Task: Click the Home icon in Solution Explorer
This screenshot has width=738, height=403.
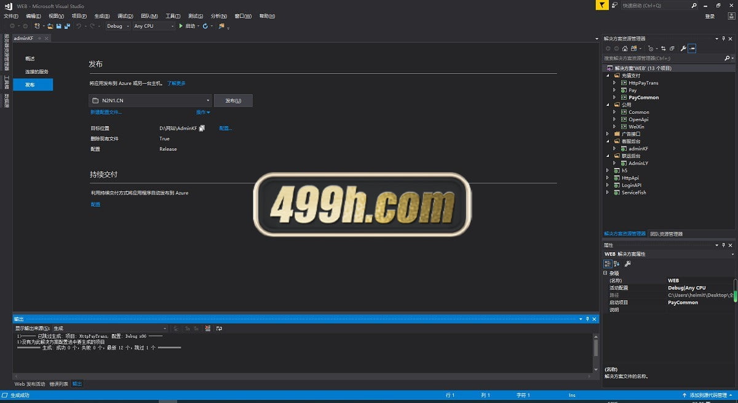Action: coord(625,48)
